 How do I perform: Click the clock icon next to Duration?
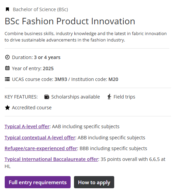(7, 57)
